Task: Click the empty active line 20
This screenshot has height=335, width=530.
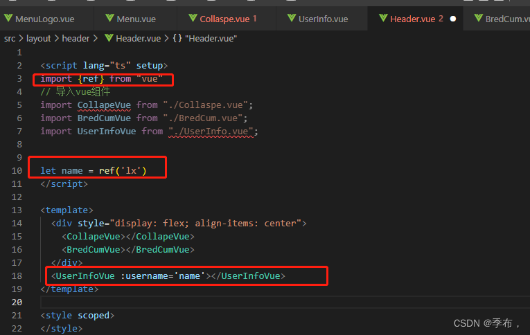Action: pyautogui.click(x=285, y=302)
